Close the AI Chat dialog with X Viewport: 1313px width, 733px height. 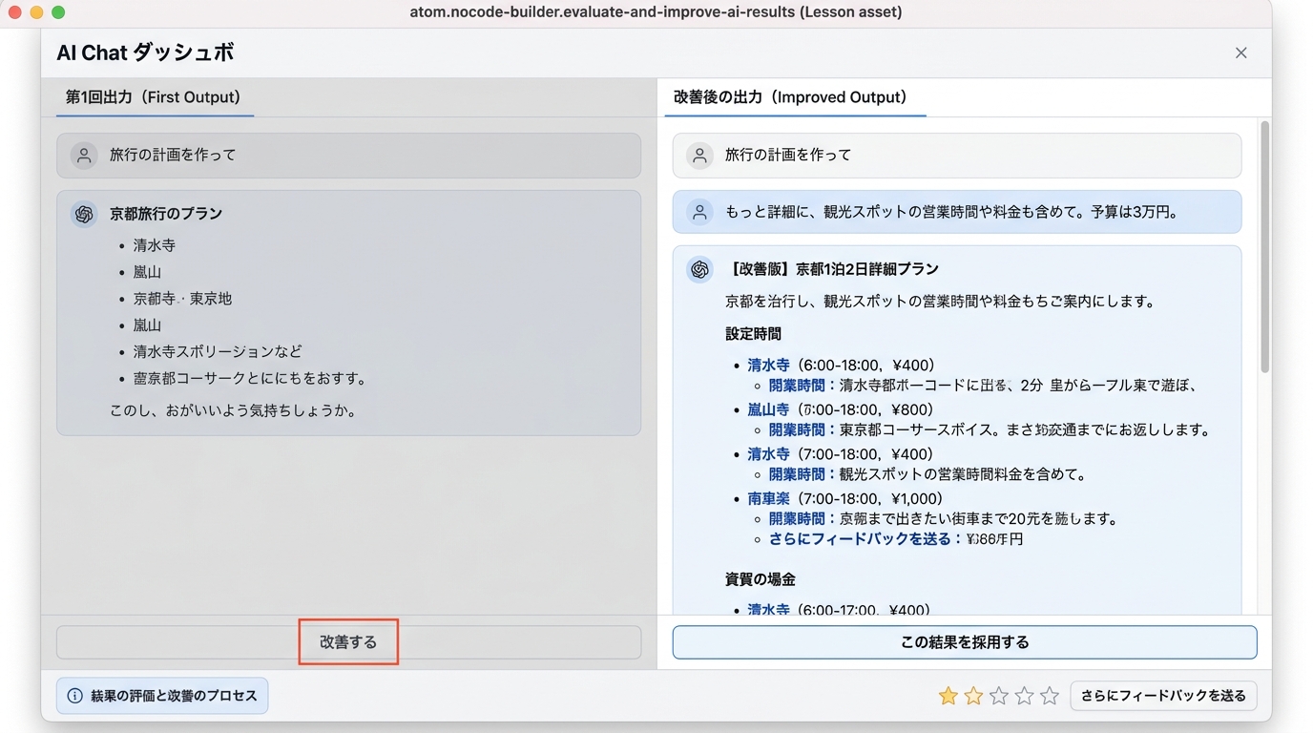[1240, 53]
